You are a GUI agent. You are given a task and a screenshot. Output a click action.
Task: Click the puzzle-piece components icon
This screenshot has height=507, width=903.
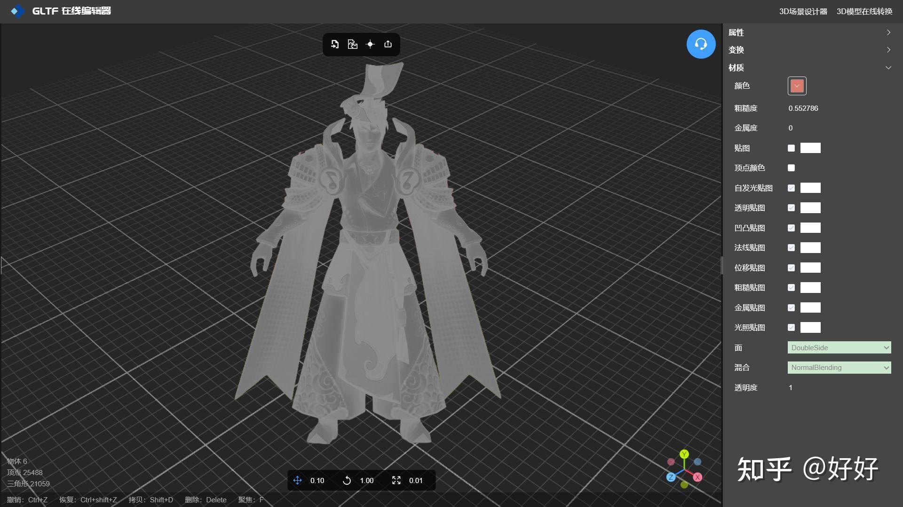353,44
